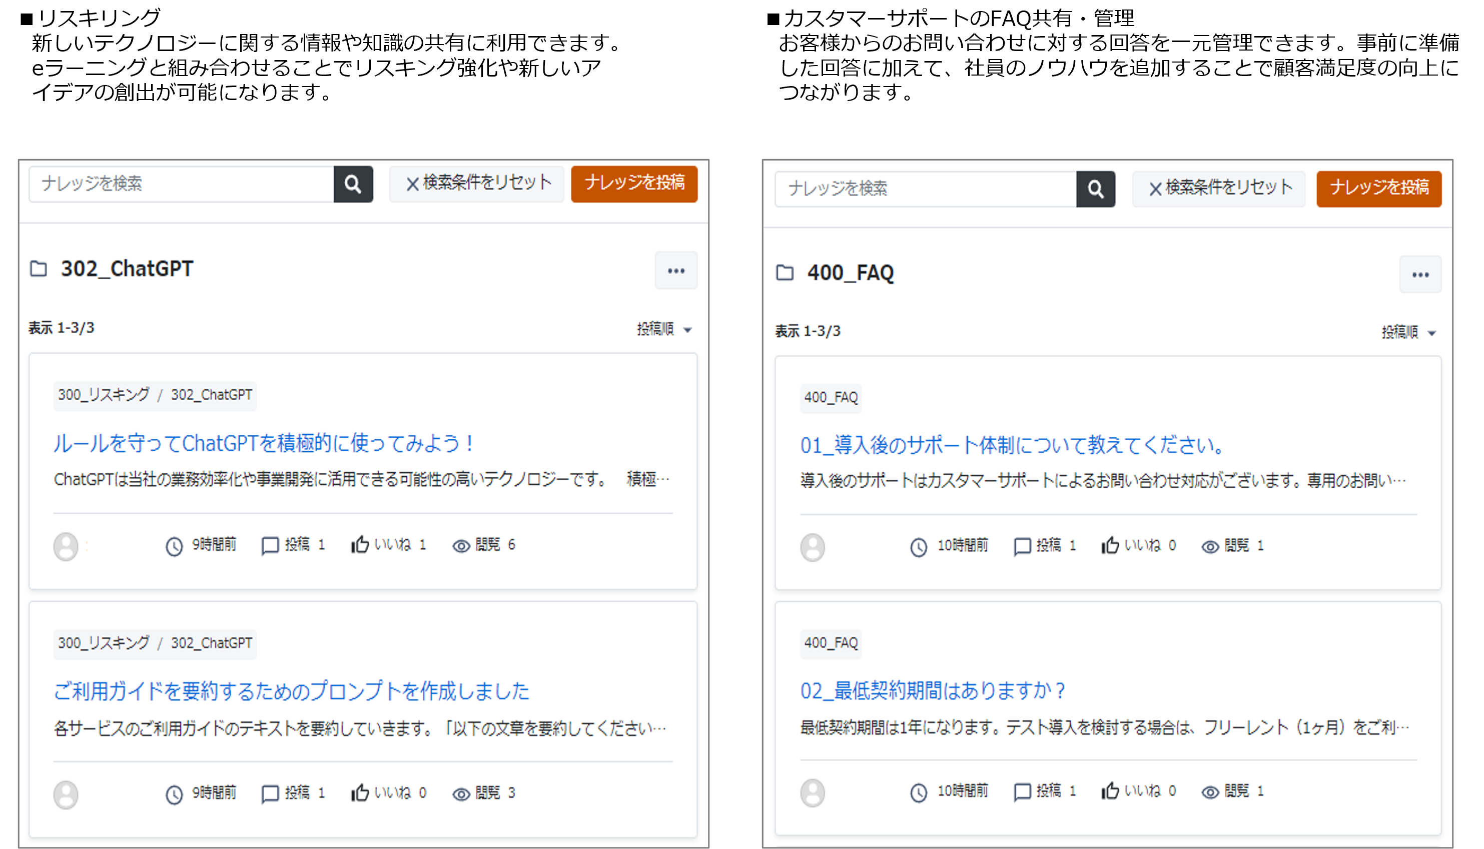The height and width of the screenshot is (849, 1484).
Task: Click the ナレッジを検索 field in the left panel
Action: coord(181,184)
